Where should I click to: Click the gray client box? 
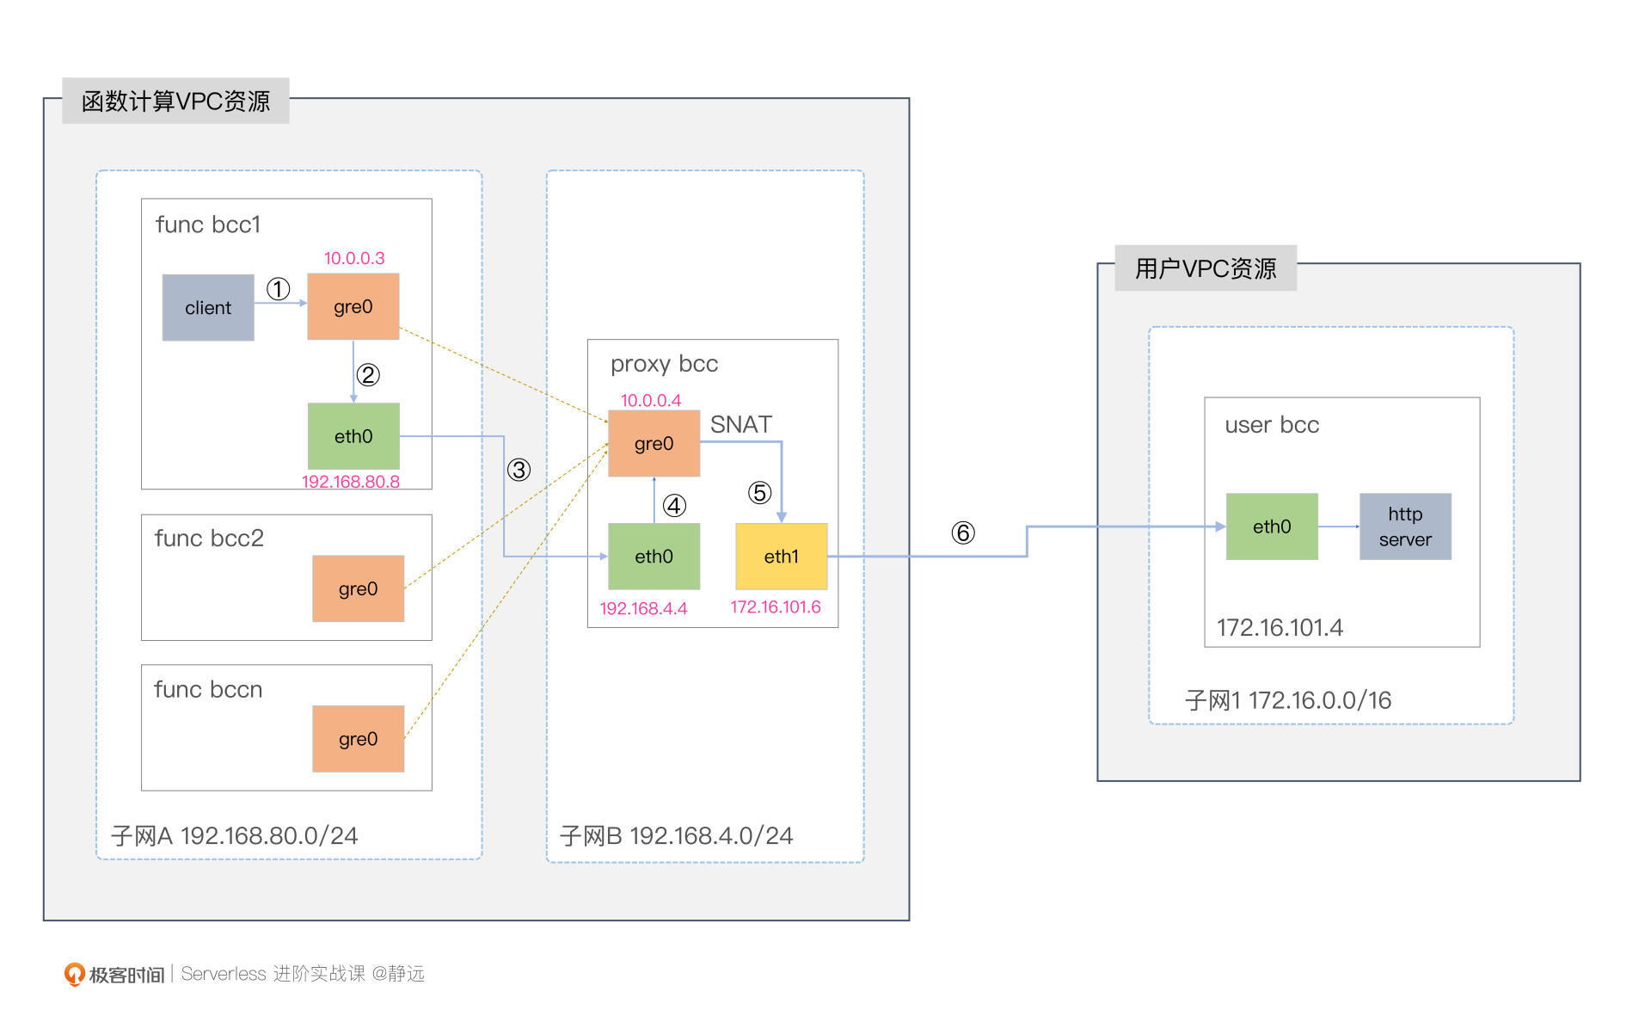[207, 307]
